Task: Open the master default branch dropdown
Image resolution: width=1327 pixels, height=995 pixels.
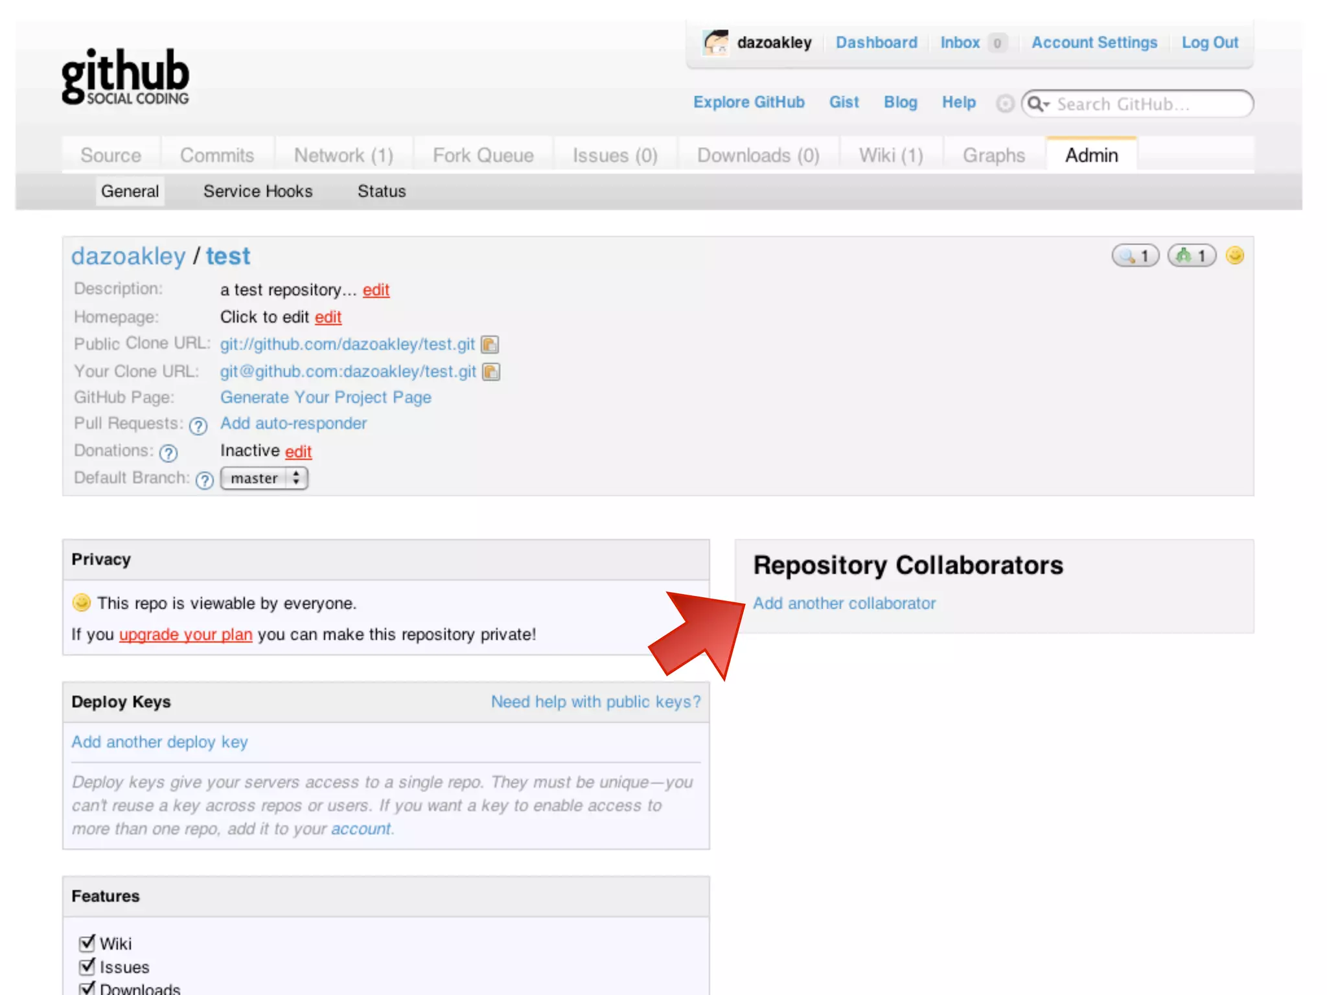Action: (264, 478)
